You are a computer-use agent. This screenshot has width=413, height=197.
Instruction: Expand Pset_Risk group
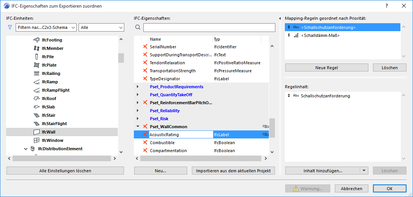click(138, 118)
